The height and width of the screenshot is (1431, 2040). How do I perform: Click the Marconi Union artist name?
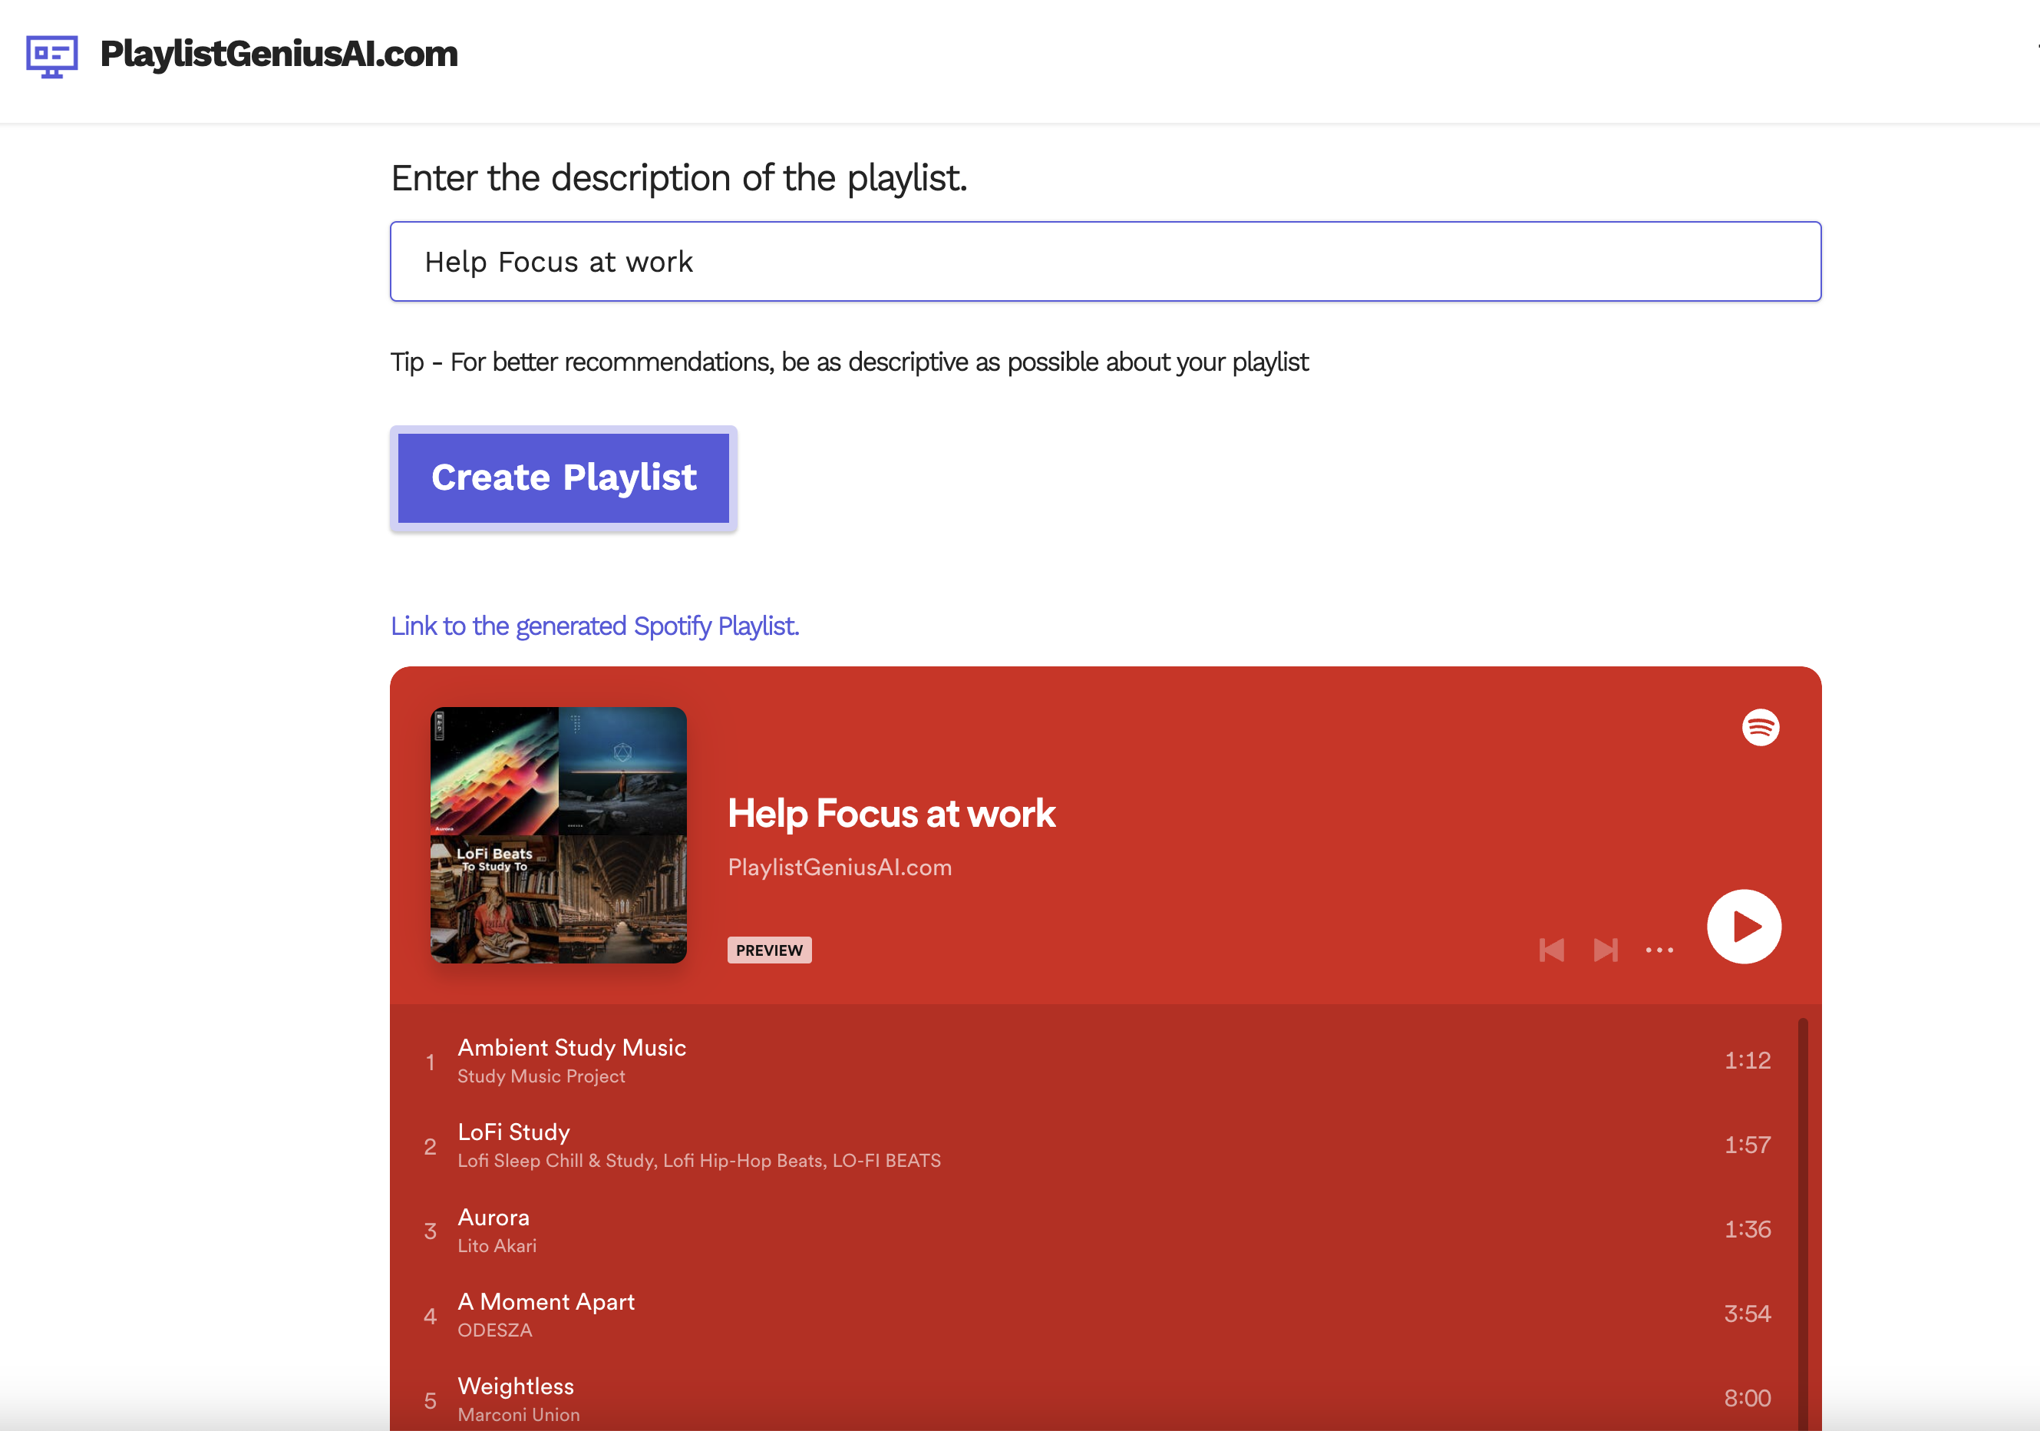tap(518, 1415)
